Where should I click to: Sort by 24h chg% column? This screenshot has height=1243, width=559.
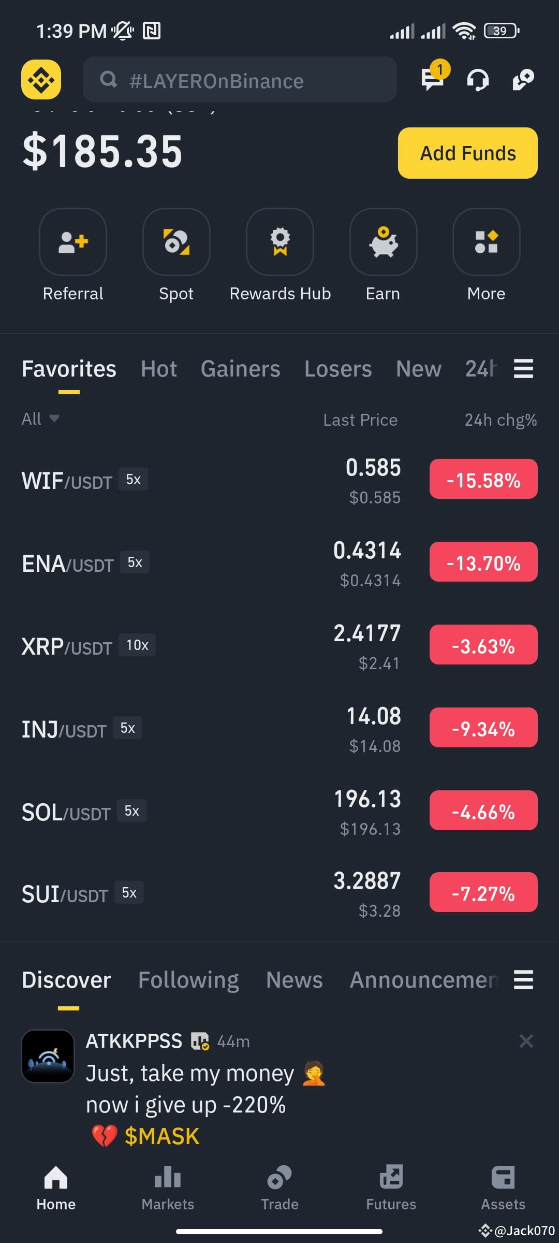[x=501, y=420]
